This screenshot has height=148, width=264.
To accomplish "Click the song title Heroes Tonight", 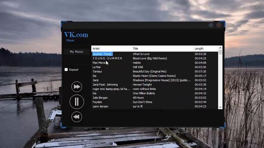I will click(x=142, y=85).
